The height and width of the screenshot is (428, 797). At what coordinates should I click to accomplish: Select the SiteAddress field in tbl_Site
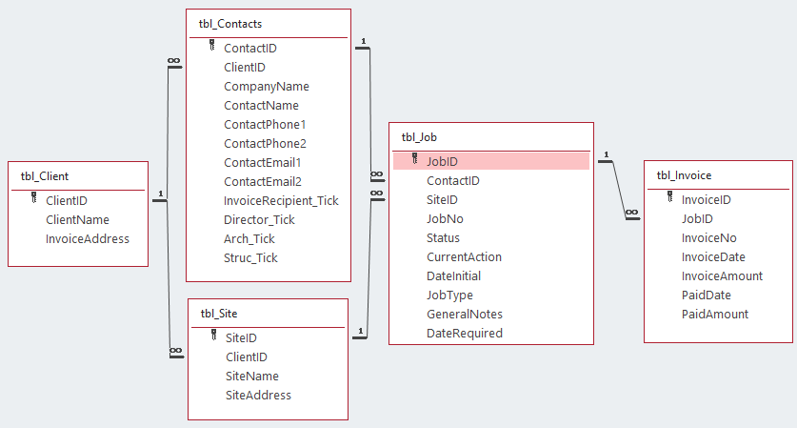point(258,395)
